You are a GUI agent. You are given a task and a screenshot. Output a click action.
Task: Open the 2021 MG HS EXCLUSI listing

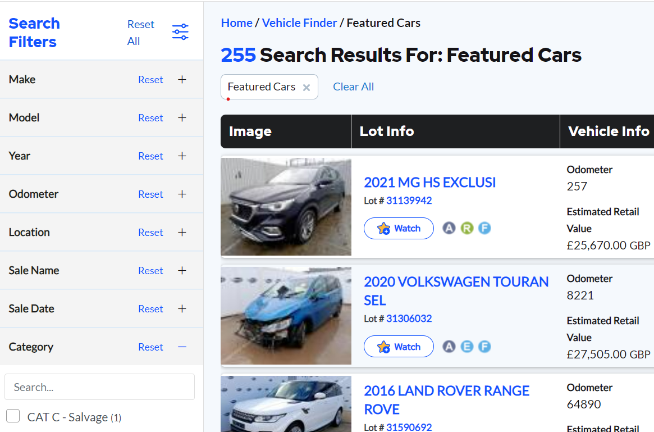coord(429,183)
